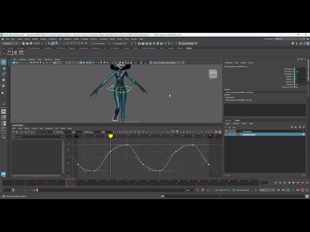310x232 pixels.
Task: Click the Options menu in layer editor
Action: coord(236,124)
